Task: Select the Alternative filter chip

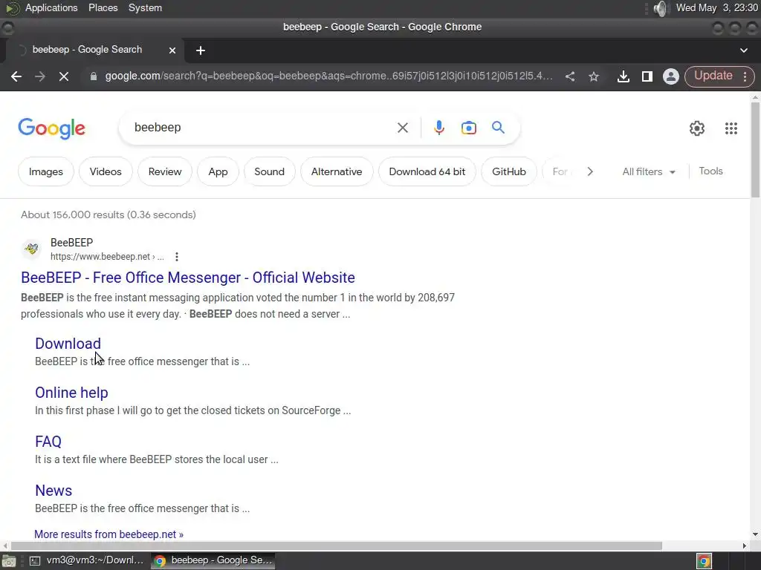Action: [x=337, y=171]
